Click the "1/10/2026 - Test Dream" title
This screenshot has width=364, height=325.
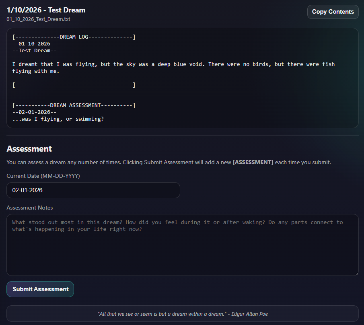pos(46,10)
